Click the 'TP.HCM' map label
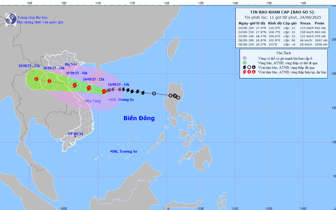 [x=75, y=134]
